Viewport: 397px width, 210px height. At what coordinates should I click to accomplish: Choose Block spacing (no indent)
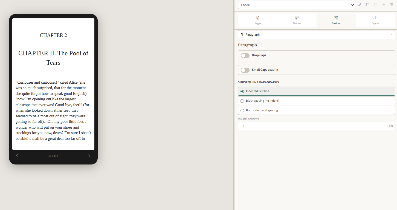[x=316, y=101]
